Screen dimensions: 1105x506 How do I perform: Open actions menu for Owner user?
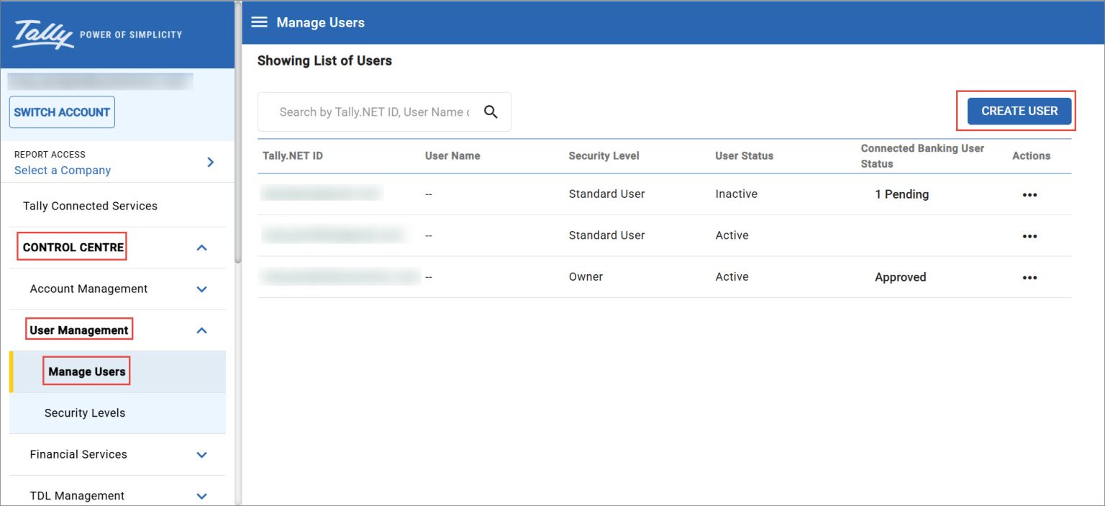(x=1029, y=278)
